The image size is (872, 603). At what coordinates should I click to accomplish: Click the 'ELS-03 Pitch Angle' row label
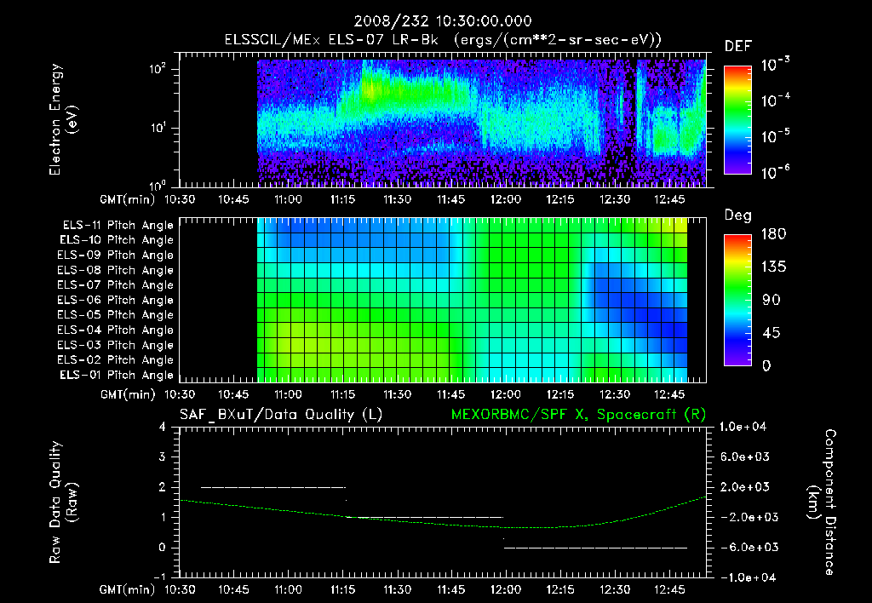[x=116, y=345]
